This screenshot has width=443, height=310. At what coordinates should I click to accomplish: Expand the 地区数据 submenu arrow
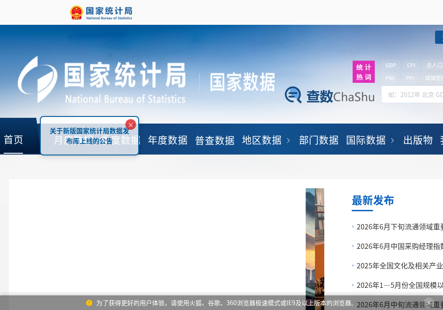pyautogui.click(x=288, y=140)
